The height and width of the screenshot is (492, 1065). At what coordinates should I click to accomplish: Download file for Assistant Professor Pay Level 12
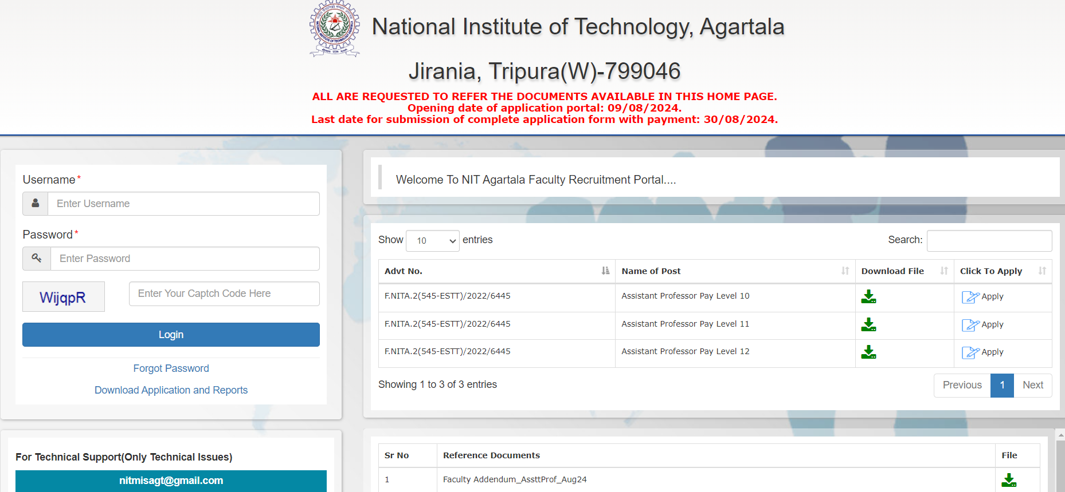868,352
